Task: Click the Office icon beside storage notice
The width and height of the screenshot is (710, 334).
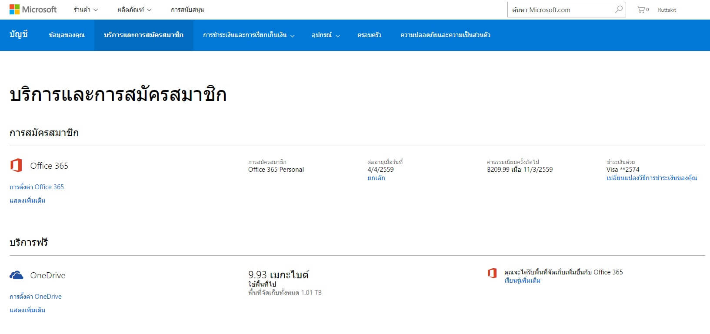Action: coord(492,273)
